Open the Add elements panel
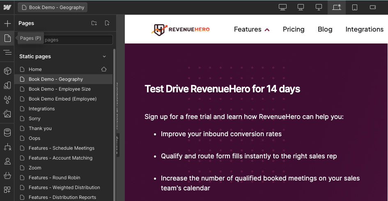The image size is (388, 201). tap(7, 23)
